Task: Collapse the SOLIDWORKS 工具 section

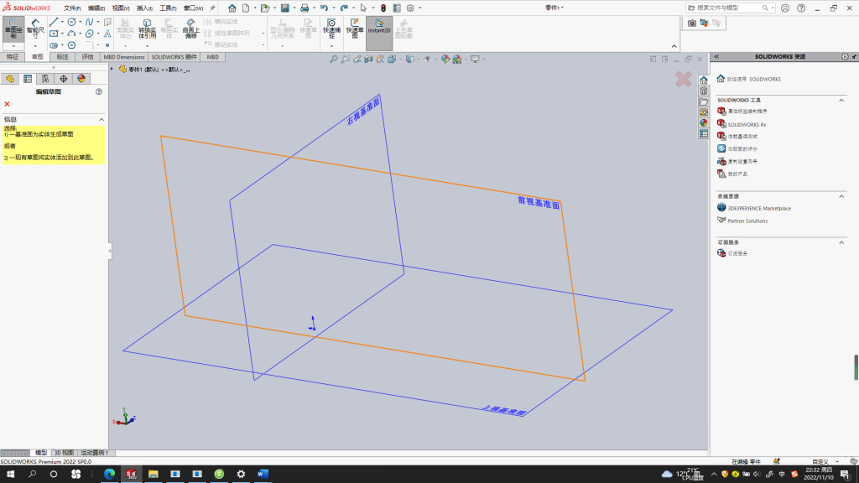Action: click(x=841, y=101)
